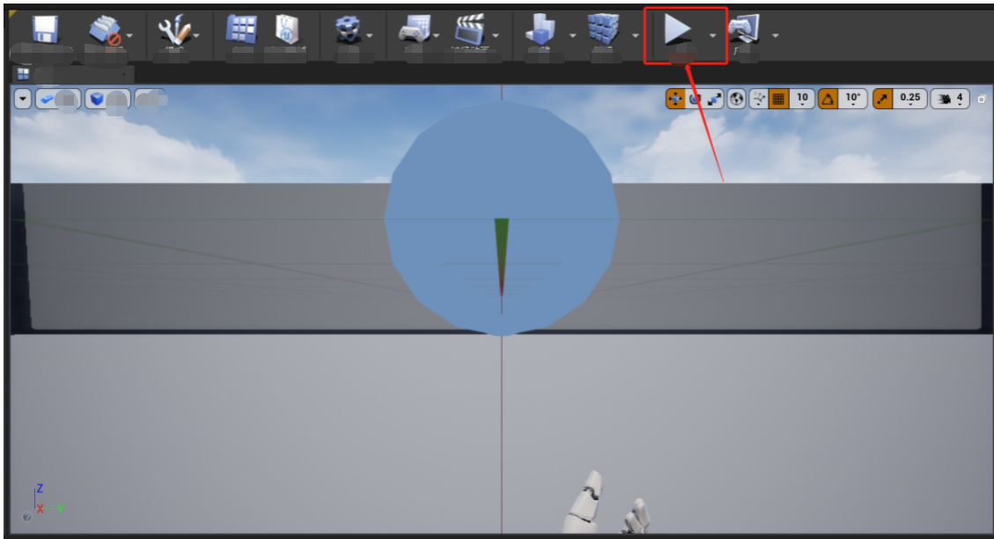Click the Show flags button
Screen dimensions: 994x539
pyautogui.click(x=151, y=99)
